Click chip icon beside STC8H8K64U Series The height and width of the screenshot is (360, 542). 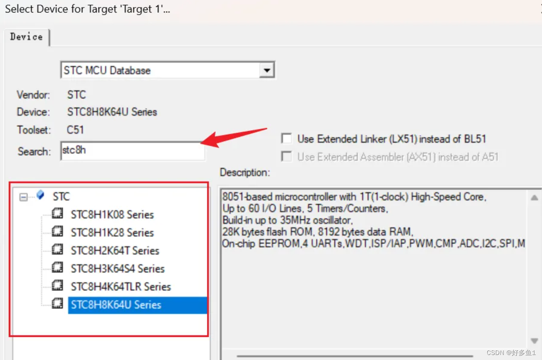pyautogui.click(x=57, y=304)
